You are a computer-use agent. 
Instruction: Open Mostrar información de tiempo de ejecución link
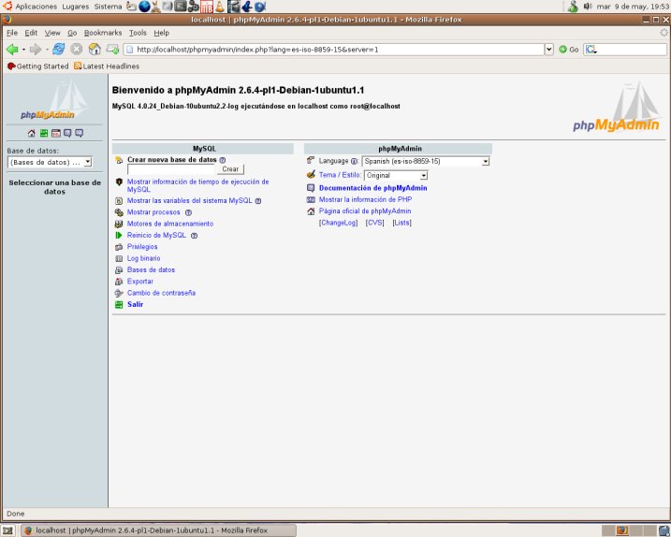[x=197, y=185]
